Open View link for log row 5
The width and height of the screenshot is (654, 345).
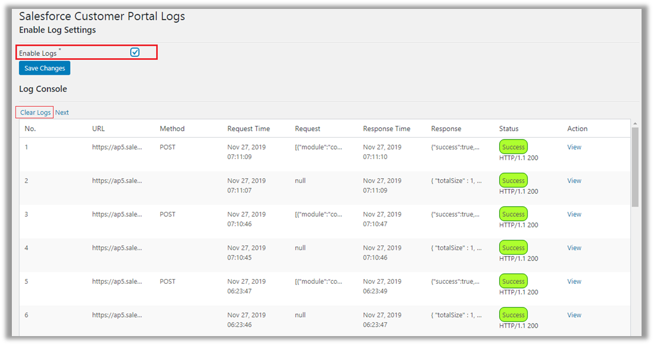click(574, 281)
